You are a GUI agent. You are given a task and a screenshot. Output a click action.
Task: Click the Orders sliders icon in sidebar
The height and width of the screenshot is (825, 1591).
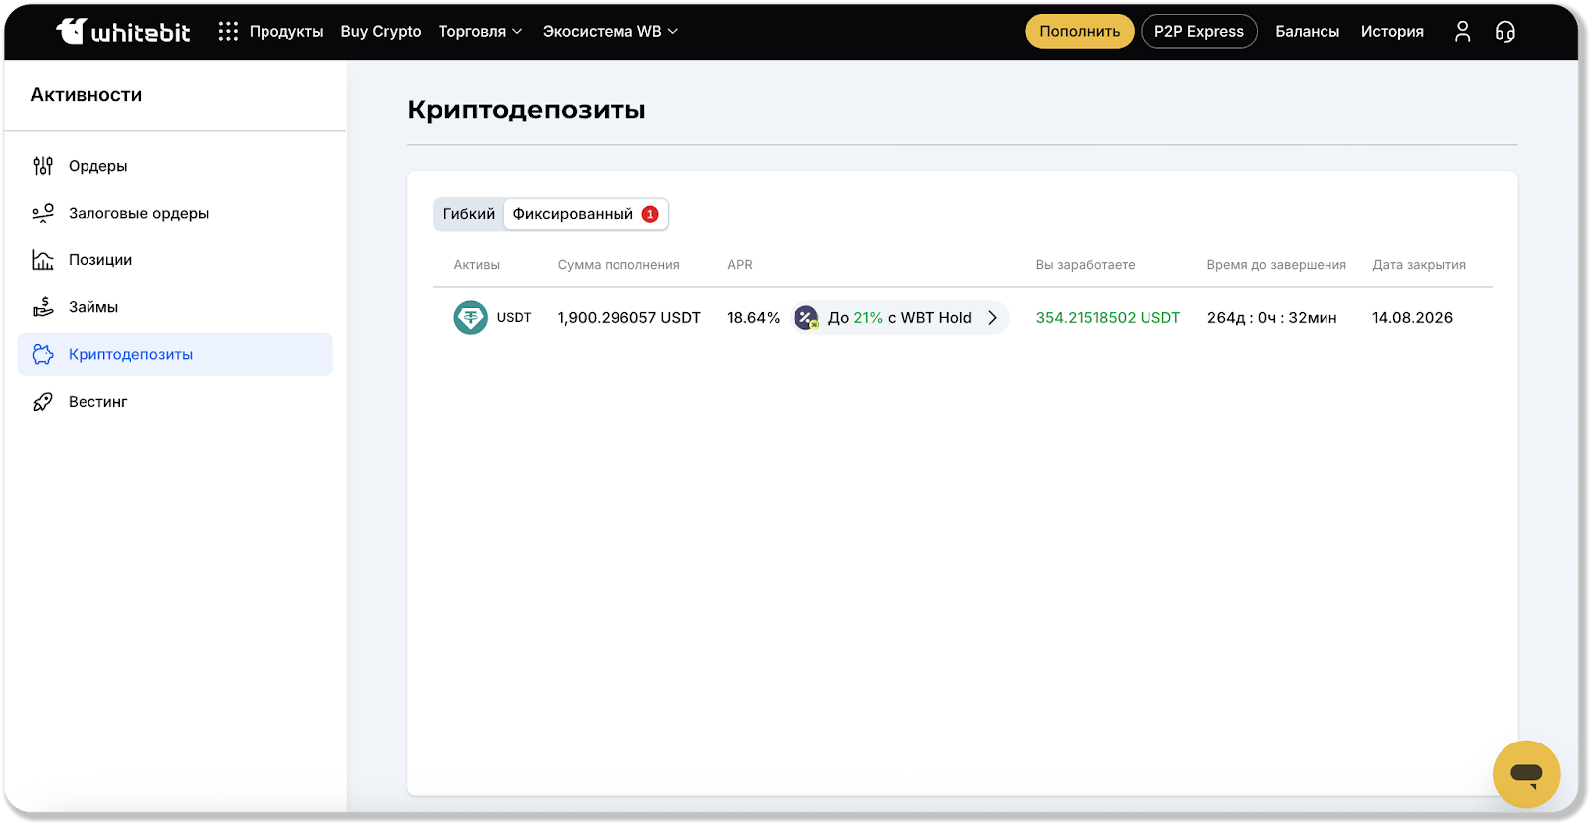pyautogui.click(x=43, y=166)
